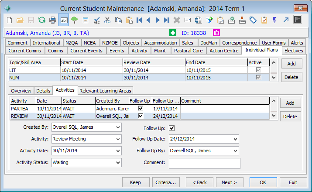Screen dimensions: 312x192
Task: Toggle the text field 'ab|' toolbar icon
Action: pyautogui.click(x=64, y=20)
